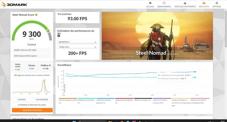Toggle the Charge de la carte graphique legend series
The image size is (227, 122).
[x=124, y=101]
